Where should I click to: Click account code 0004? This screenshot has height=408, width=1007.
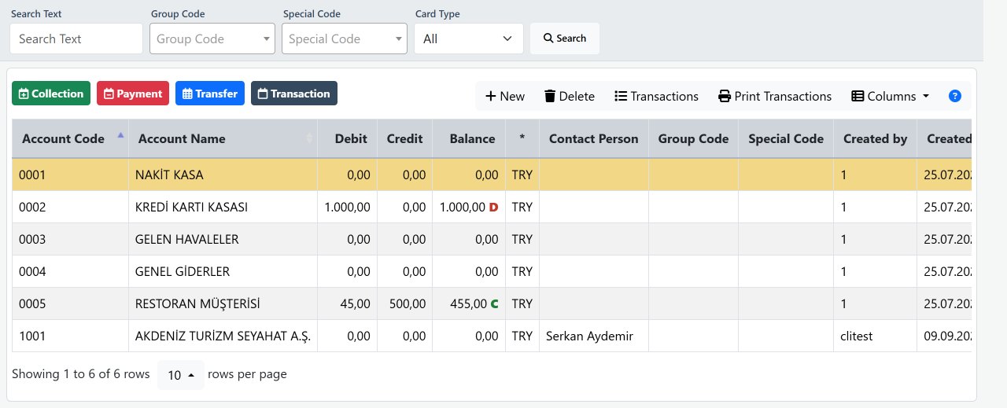click(32, 271)
